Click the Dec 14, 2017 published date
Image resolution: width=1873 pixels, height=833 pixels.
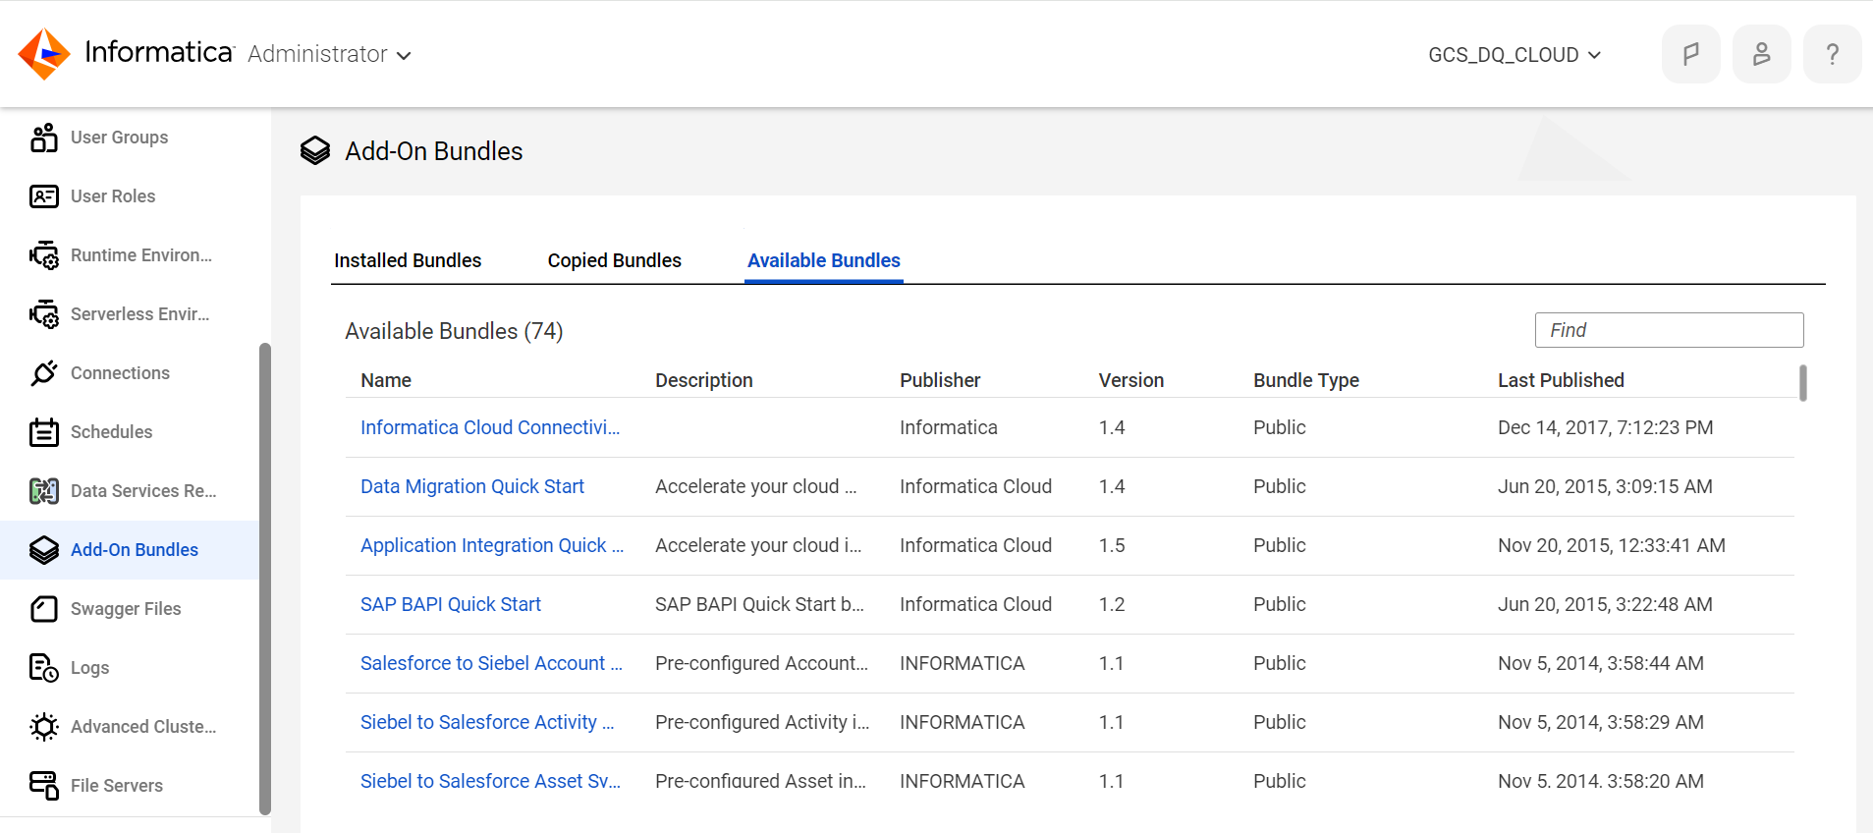click(x=1605, y=427)
